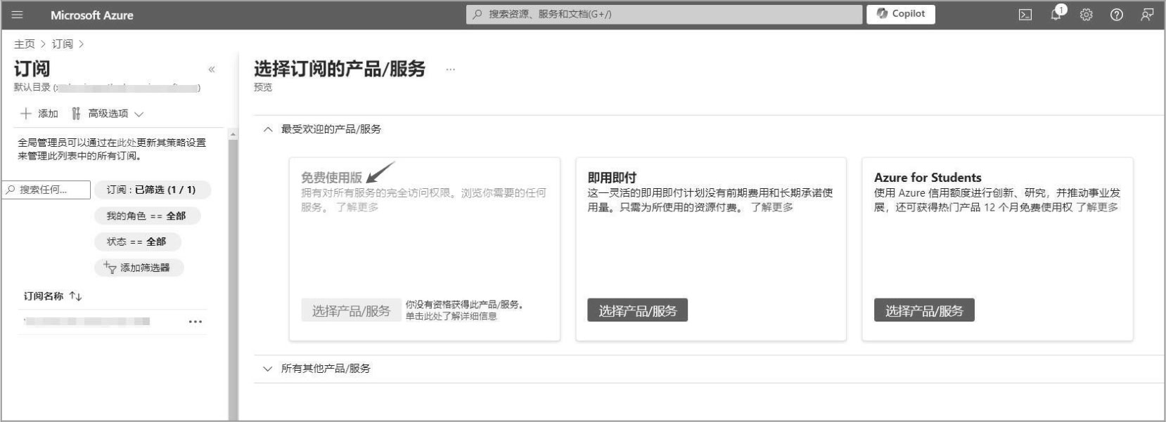1166x422 pixels.
Task: Open the help question mark icon
Action: (x=1117, y=15)
